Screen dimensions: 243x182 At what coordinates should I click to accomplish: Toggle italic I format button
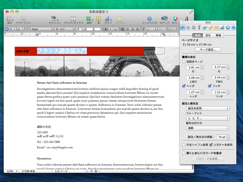click(110, 29)
